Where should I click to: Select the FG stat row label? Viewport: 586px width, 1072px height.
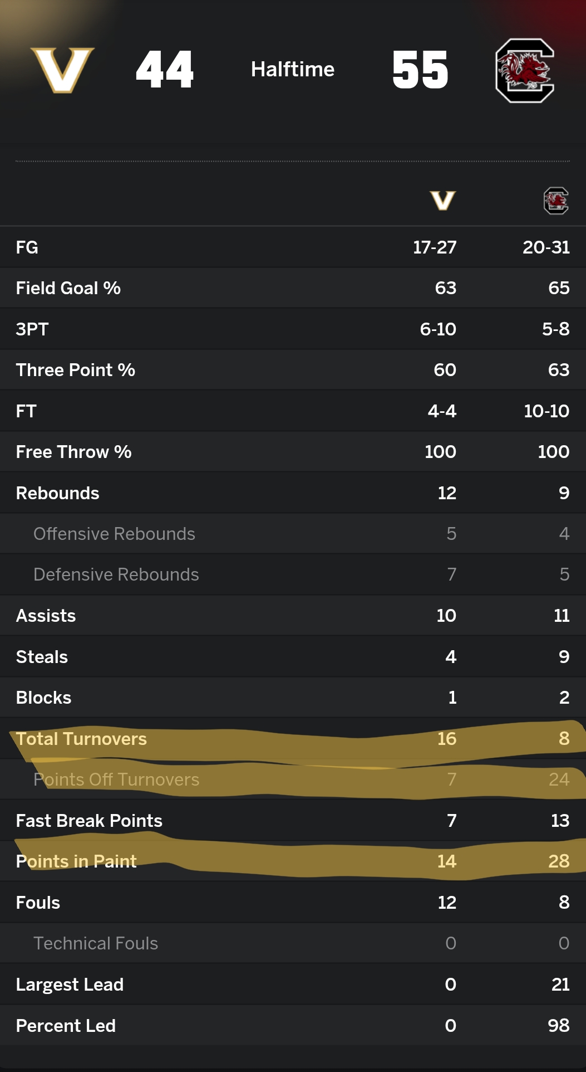pos(27,247)
